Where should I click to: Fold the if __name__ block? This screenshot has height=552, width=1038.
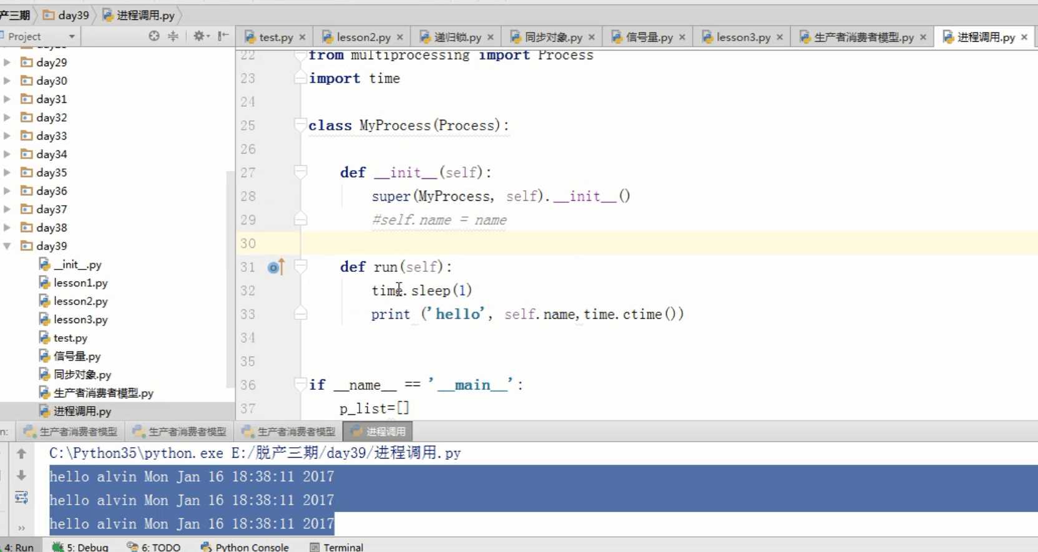(x=300, y=384)
